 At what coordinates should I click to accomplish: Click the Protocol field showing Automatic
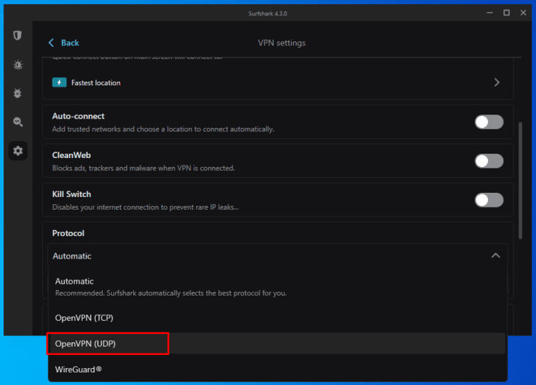coord(278,256)
